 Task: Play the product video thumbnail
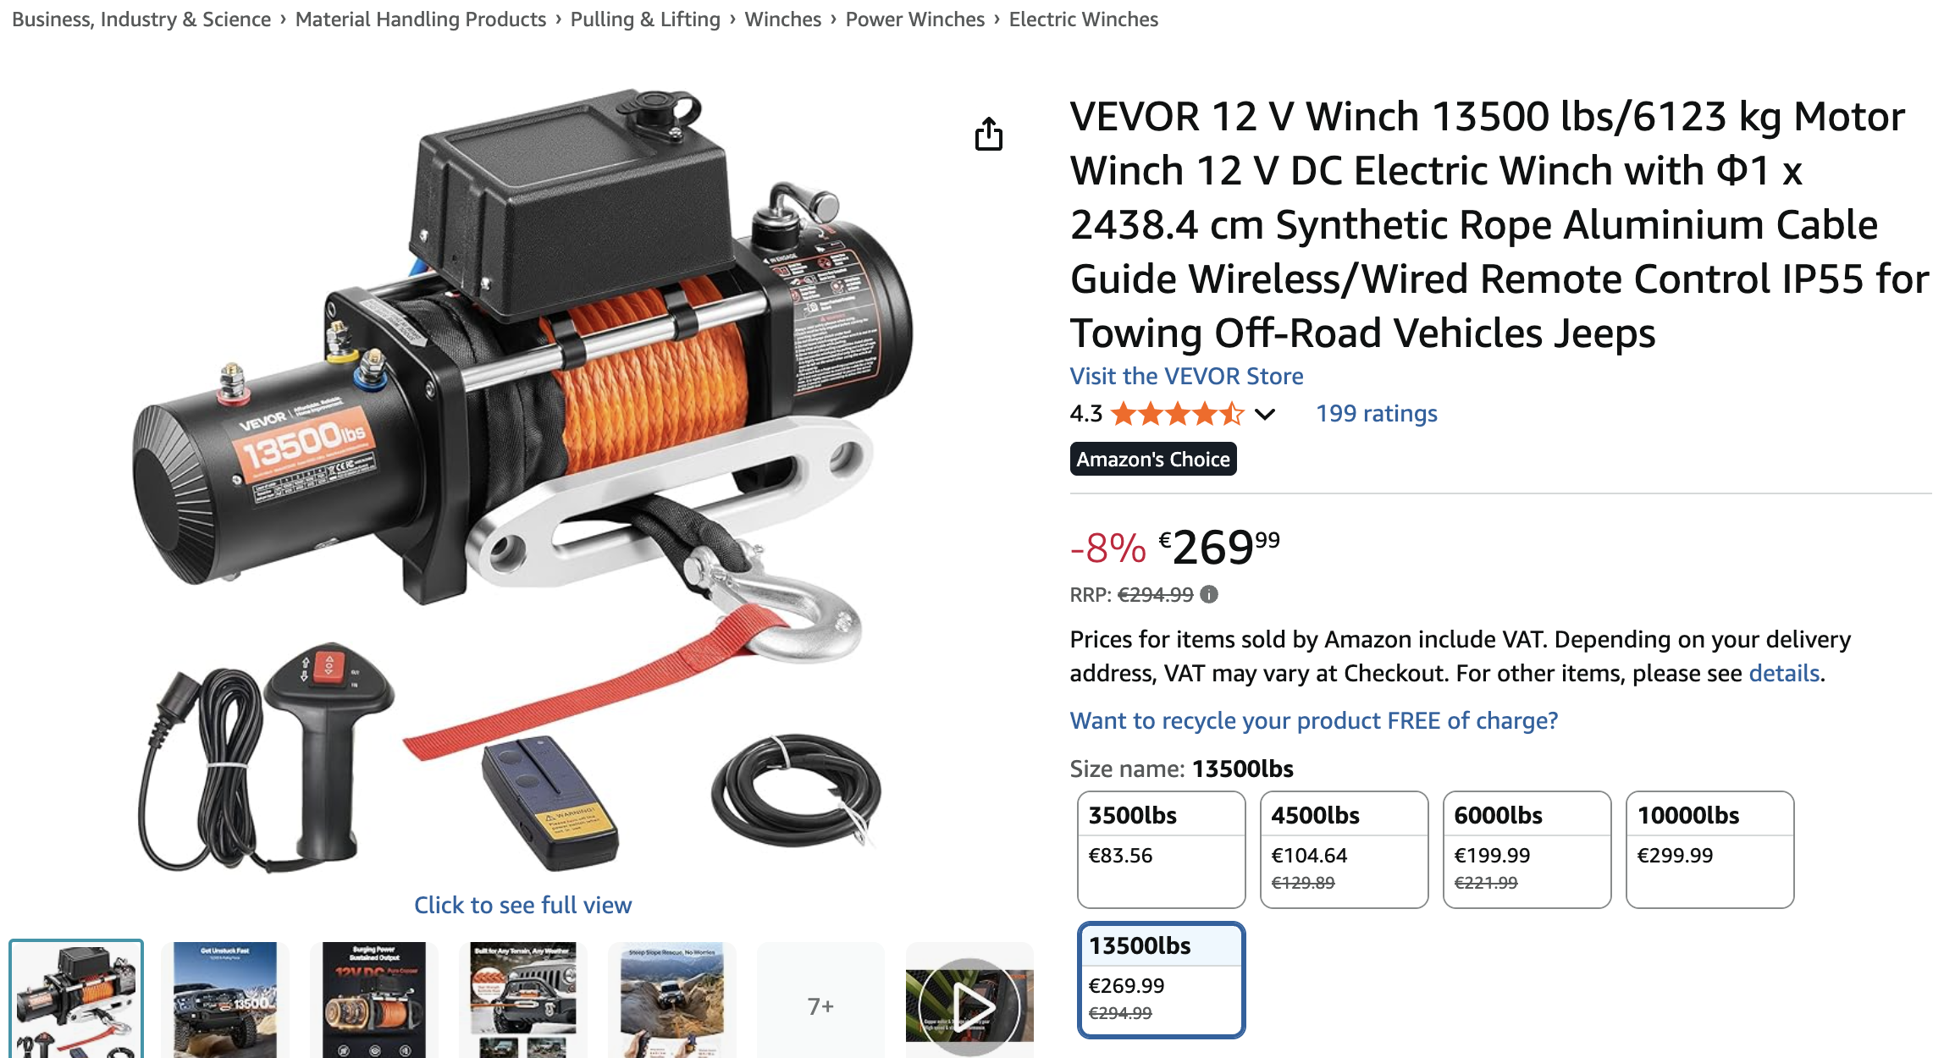pyautogui.click(x=969, y=1004)
